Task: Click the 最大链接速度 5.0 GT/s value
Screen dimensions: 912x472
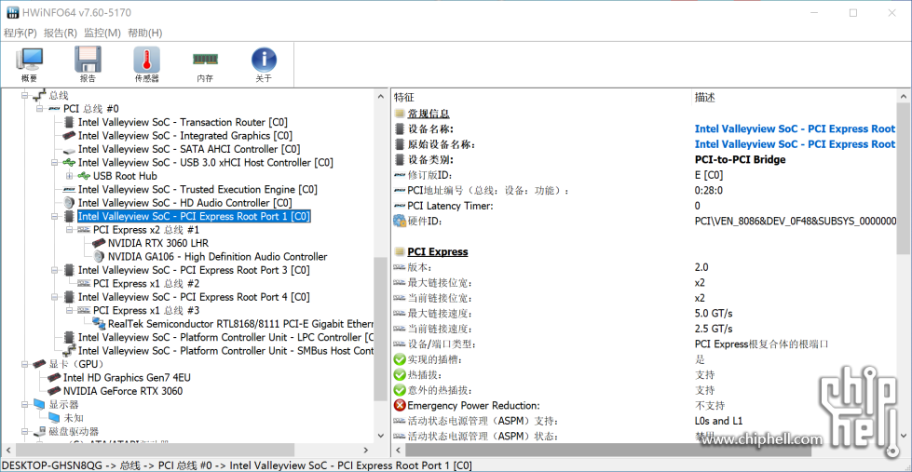Action: pyautogui.click(x=714, y=314)
